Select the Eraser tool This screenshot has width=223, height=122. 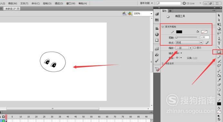tap(219, 85)
